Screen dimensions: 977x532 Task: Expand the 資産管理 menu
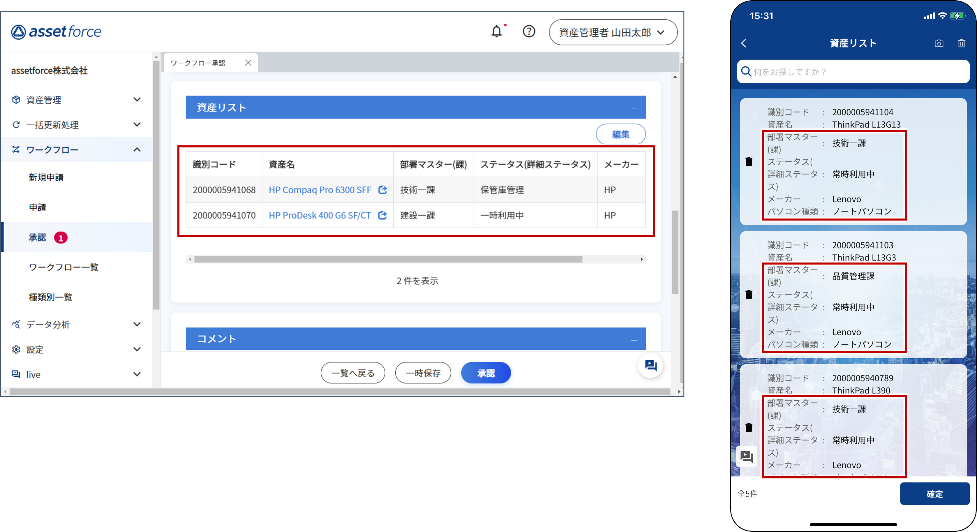(x=137, y=100)
